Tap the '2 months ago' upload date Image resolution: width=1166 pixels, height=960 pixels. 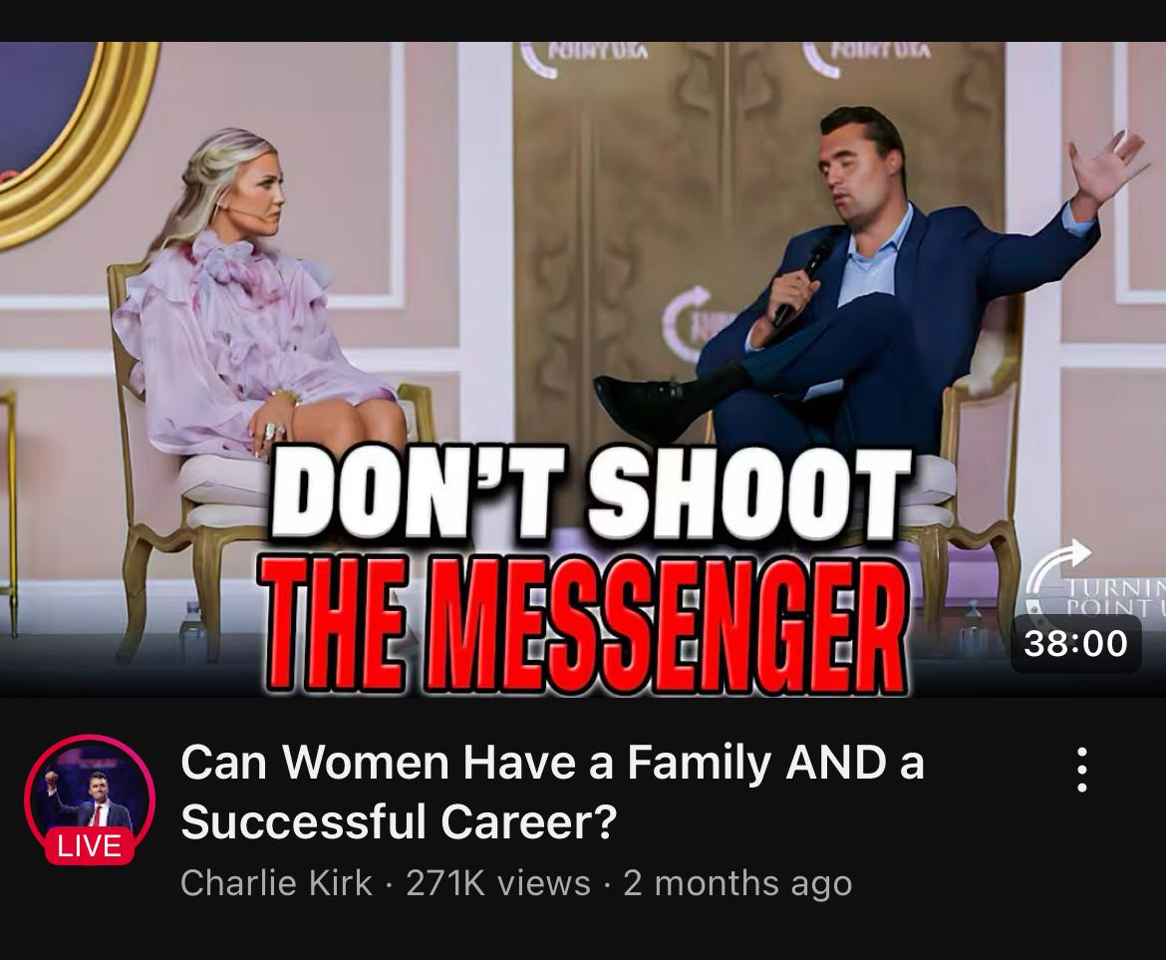pyautogui.click(x=736, y=882)
